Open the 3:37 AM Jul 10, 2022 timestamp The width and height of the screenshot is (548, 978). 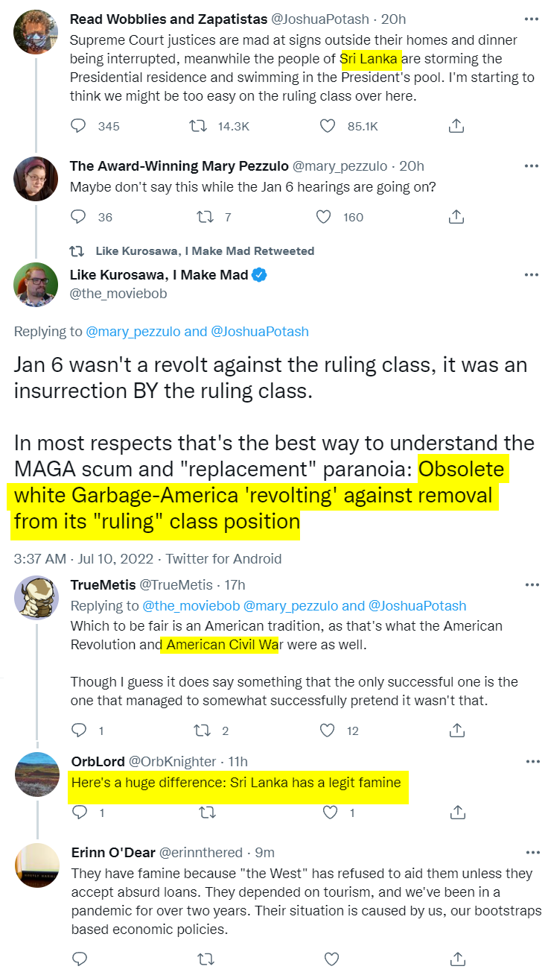click(83, 558)
